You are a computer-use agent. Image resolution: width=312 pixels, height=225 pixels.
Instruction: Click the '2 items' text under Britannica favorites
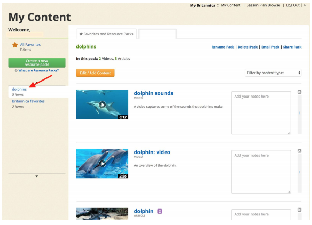[18, 107]
